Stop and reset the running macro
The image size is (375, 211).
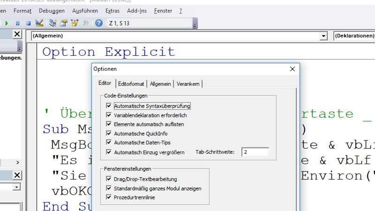pos(28,23)
